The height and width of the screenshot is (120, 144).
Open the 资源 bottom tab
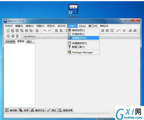pos(24,110)
